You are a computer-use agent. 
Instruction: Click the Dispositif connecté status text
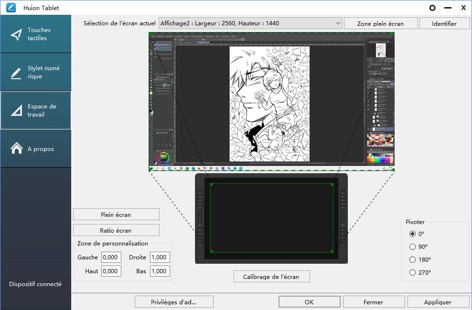click(35, 284)
